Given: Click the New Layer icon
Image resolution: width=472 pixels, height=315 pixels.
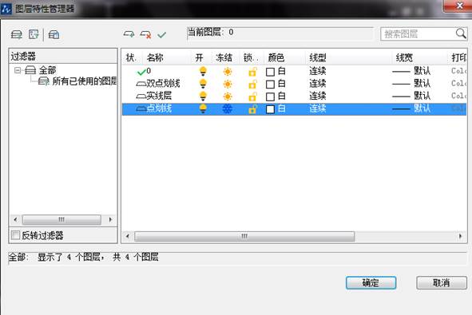Looking at the screenshot, I should 129,34.
